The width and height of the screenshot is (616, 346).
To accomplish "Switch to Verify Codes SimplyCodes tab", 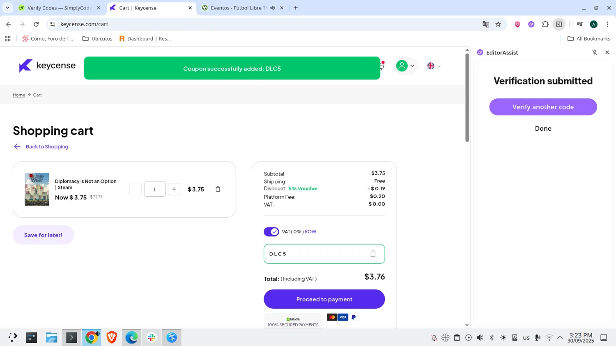I will (x=60, y=8).
